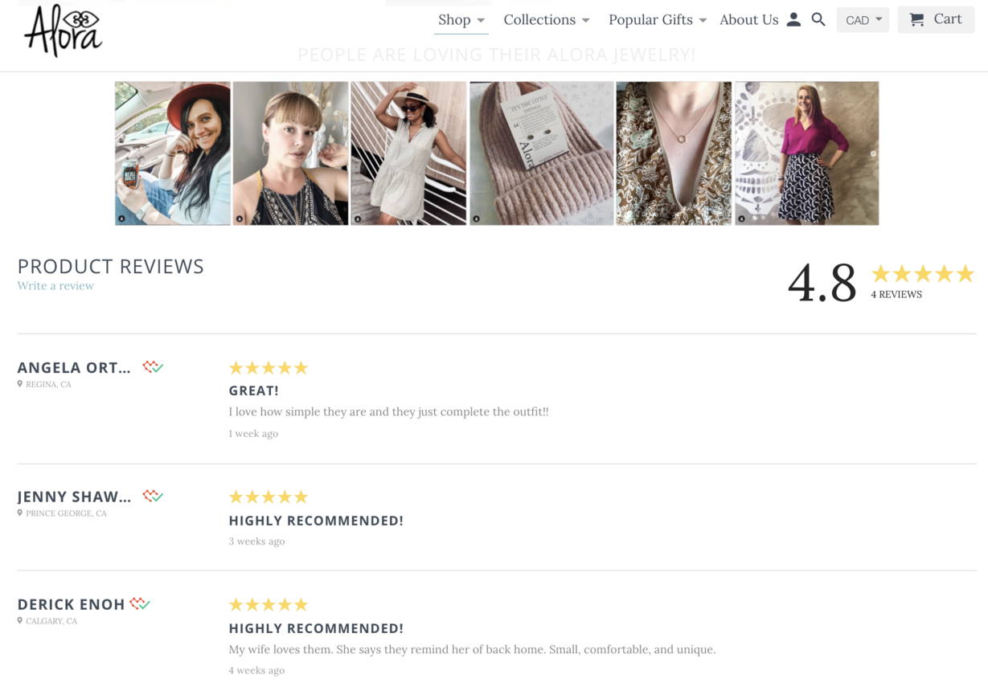Click star rating on Derick's review
Viewport: 988px width, 695px height.
269,604
